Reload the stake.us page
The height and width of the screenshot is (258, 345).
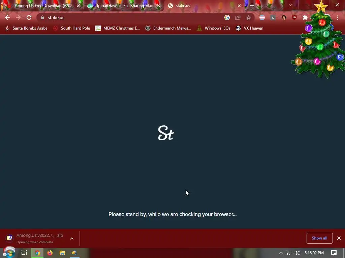[x=29, y=17]
